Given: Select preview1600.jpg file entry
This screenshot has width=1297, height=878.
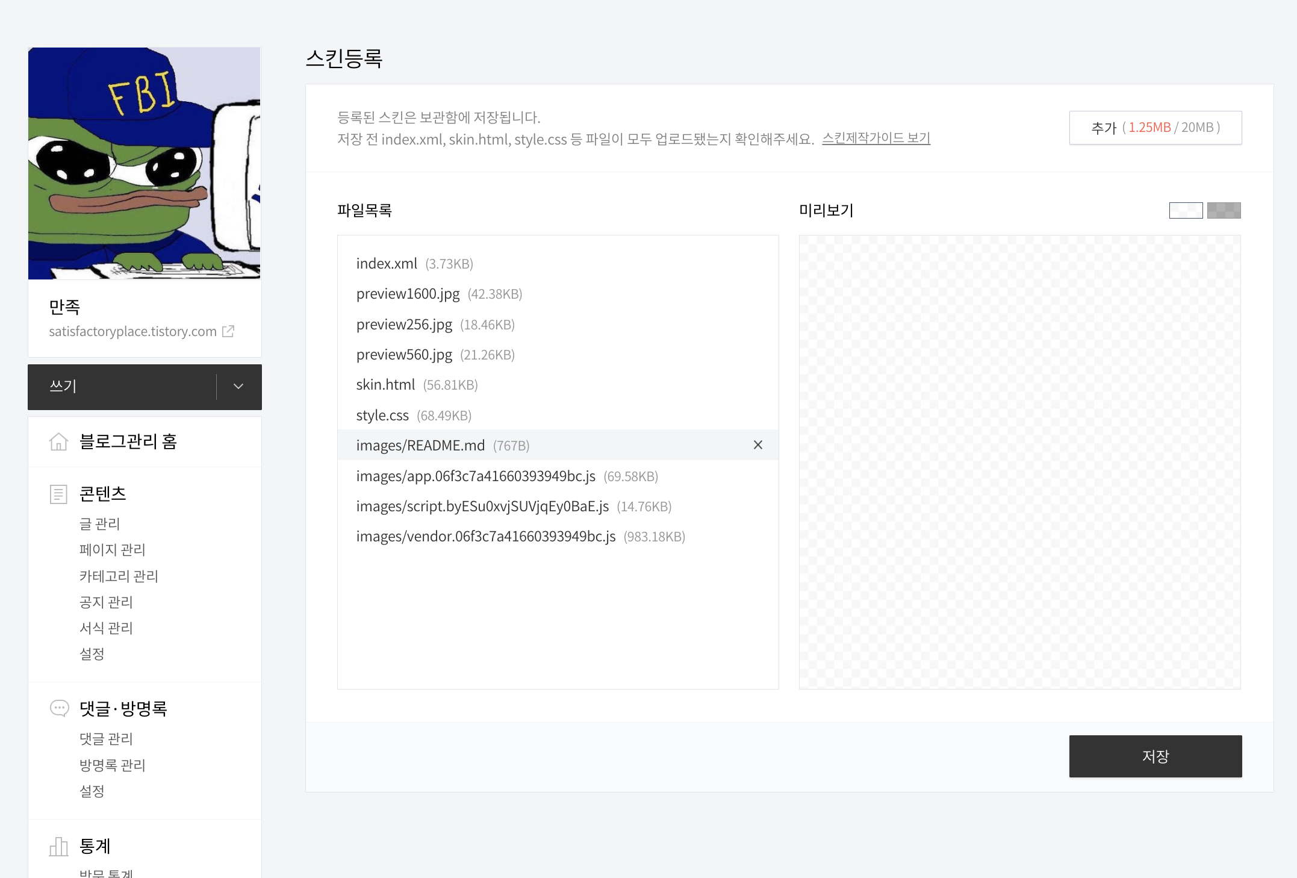Looking at the screenshot, I should click(408, 294).
